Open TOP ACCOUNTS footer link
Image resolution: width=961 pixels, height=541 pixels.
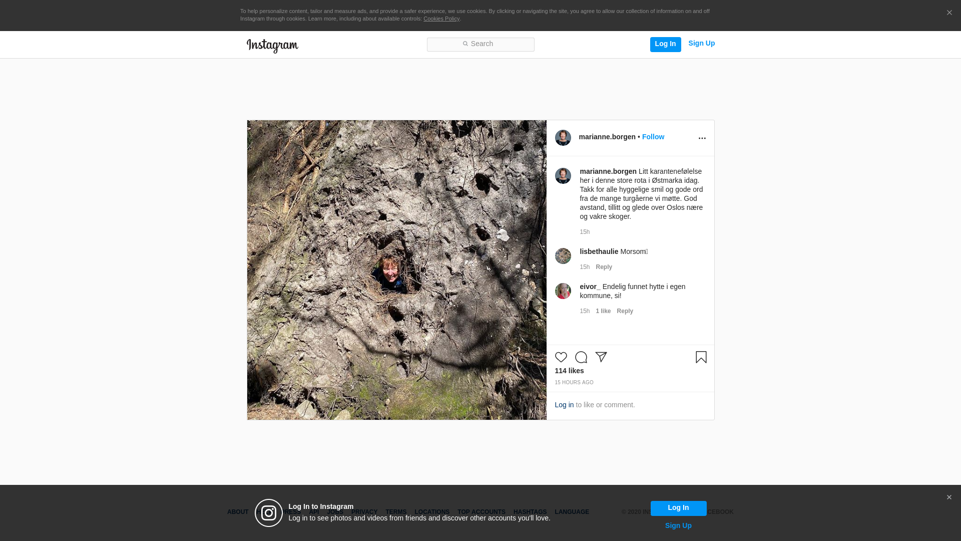pyautogui.click(x=482, y=512)
